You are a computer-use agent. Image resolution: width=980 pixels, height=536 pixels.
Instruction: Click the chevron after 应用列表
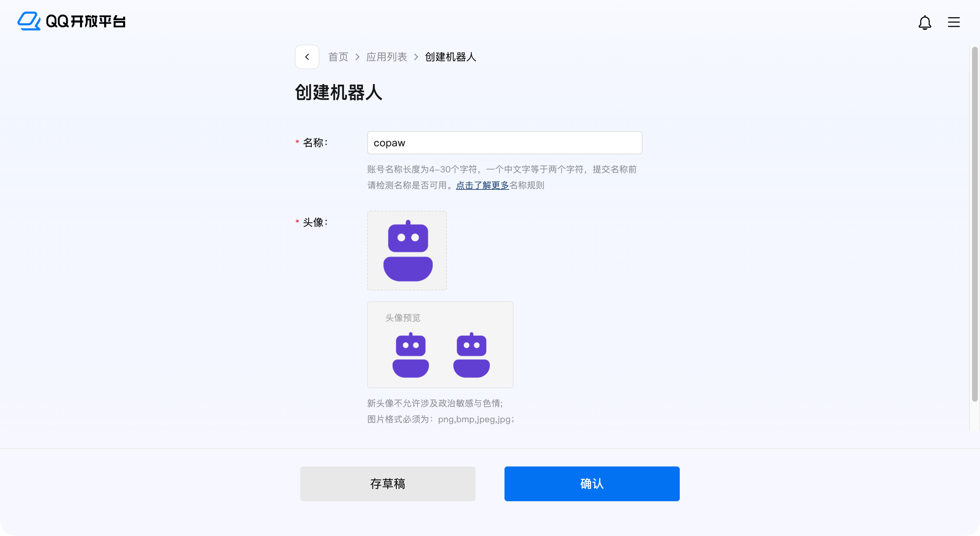point(416,57)
